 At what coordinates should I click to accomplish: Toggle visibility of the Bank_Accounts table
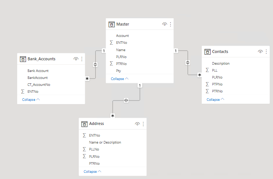click(x=76, y=59)
